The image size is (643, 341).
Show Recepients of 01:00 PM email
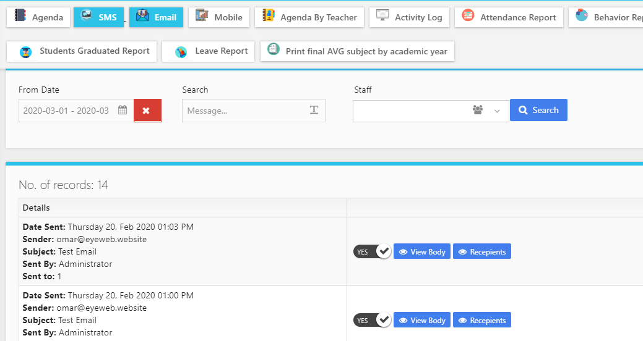coord(482,320)
